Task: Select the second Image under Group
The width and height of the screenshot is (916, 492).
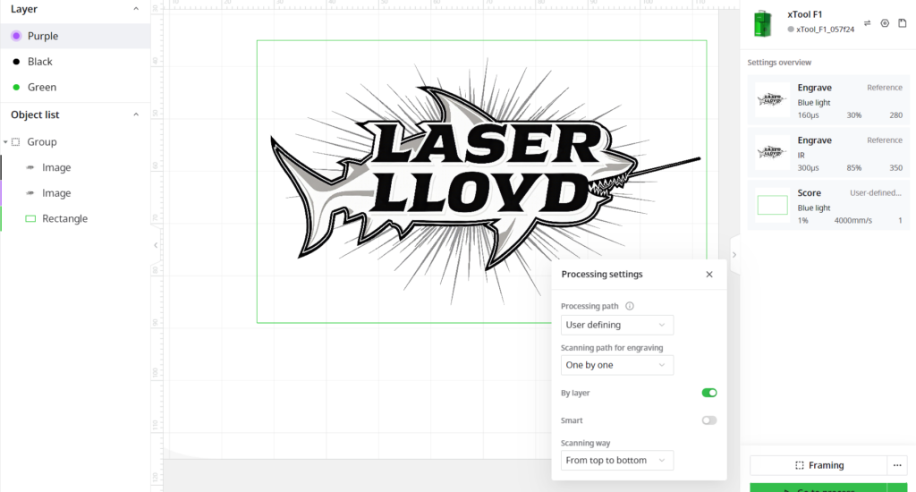Action: 75,193
